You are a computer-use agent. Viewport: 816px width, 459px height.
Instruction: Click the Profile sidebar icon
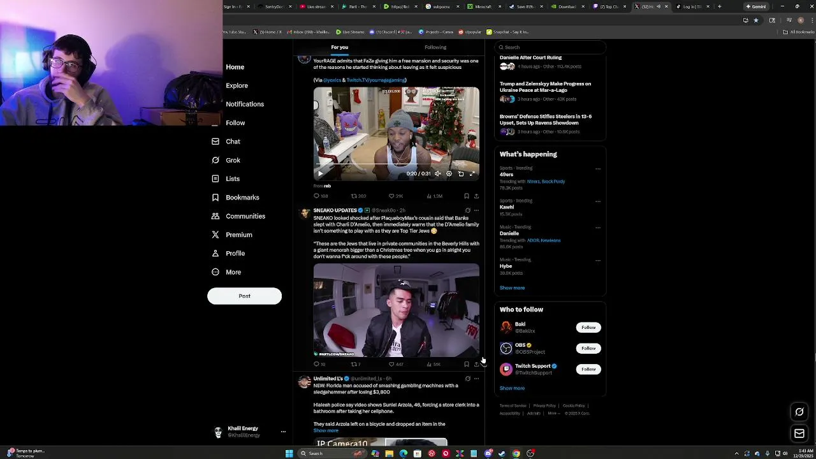(x=215, y=253)
